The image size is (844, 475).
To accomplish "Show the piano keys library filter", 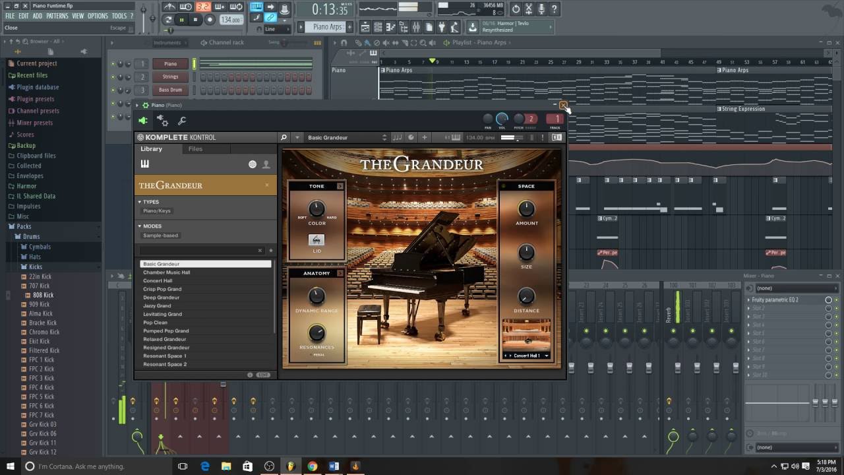I will point(145,164).
